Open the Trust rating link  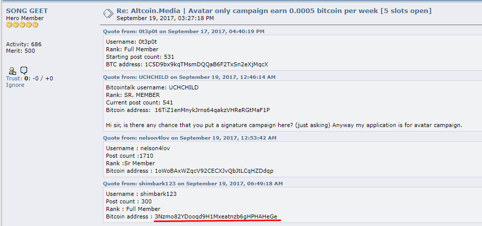(13, 78)
